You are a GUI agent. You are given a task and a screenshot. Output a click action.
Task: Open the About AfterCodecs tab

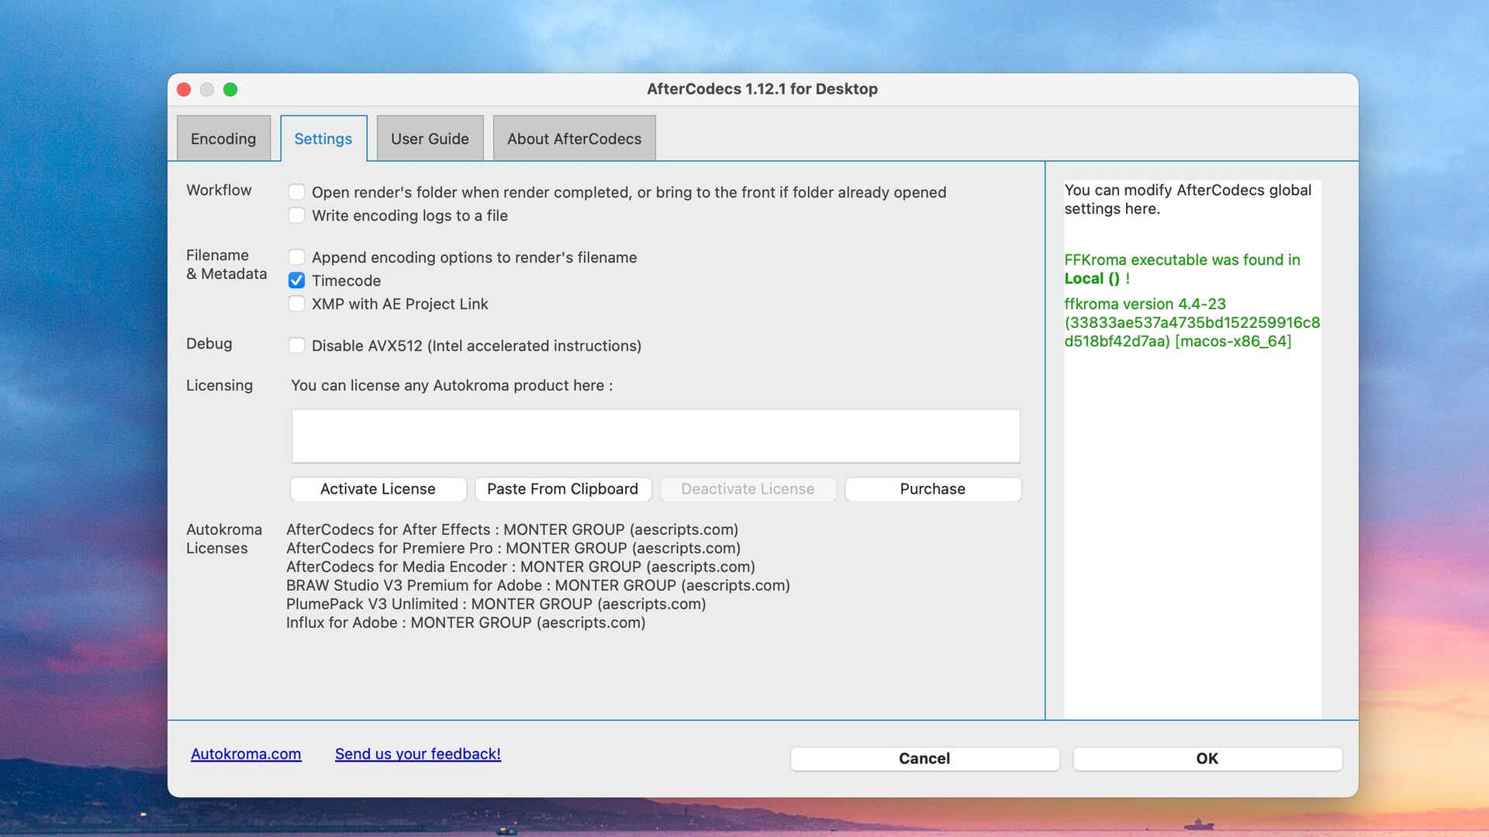pyautogui.click(x=574, y=139)
